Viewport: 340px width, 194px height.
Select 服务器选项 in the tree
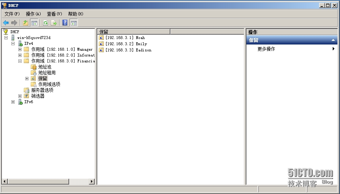coord(42,90)
